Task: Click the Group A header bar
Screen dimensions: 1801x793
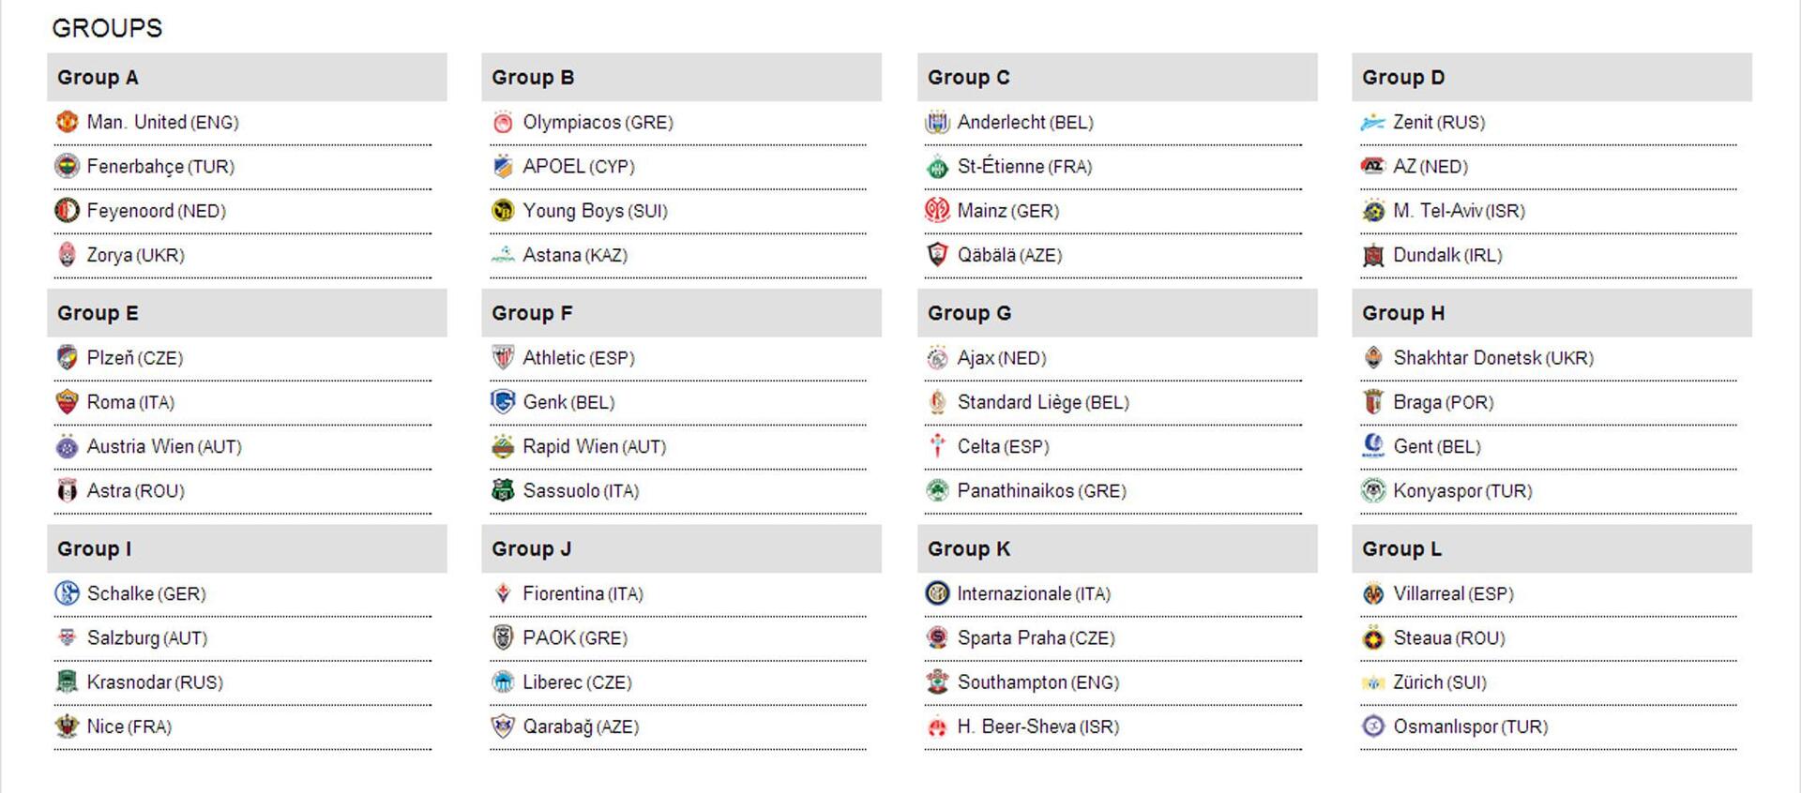Action: tap(247, 77)
